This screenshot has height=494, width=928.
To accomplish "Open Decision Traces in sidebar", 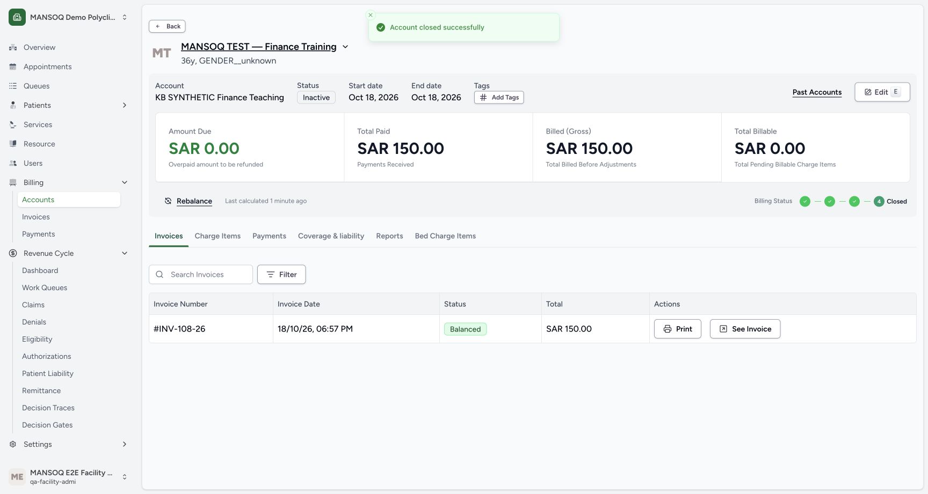I will pos(69,408).
